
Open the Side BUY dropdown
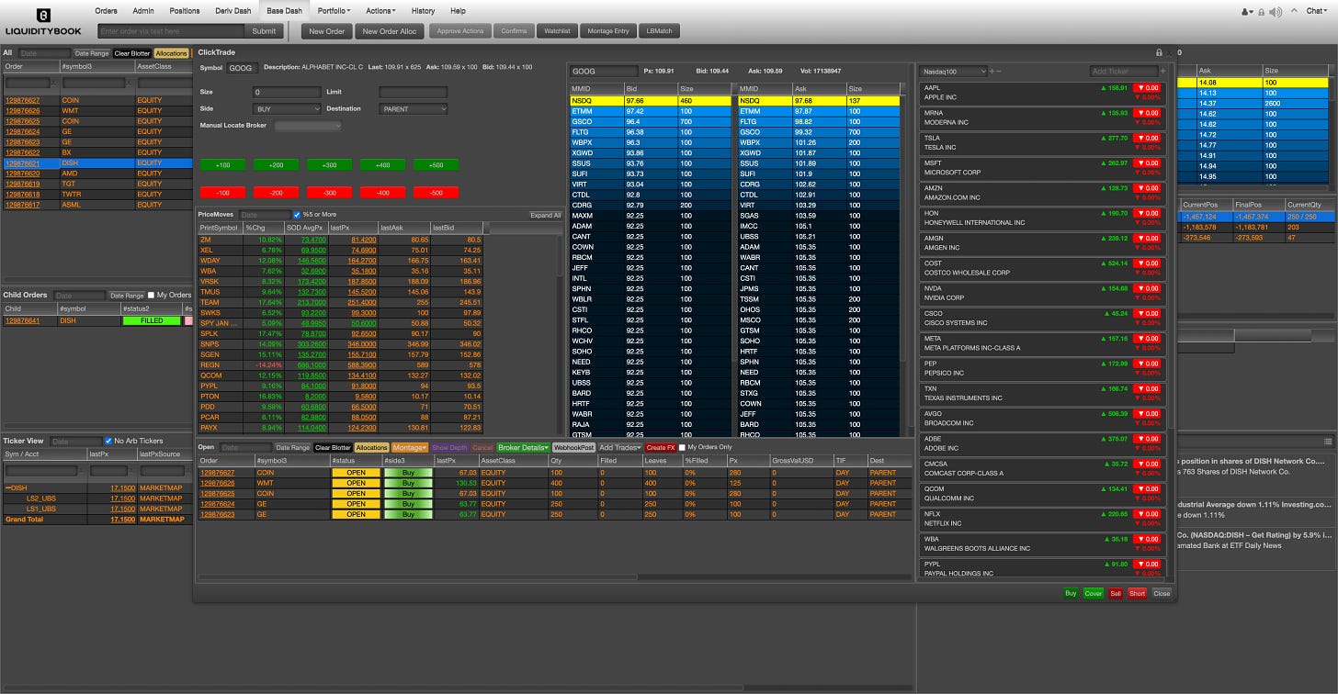[x=287, y=108]
